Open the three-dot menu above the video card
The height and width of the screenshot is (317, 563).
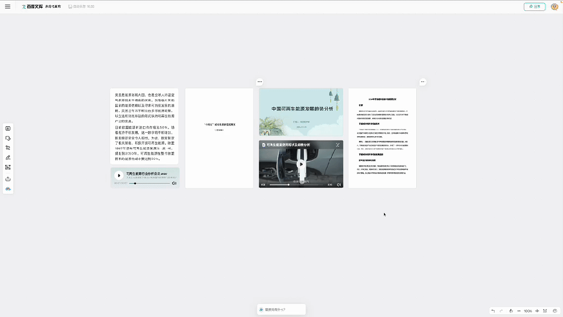(x=260, y=82)
